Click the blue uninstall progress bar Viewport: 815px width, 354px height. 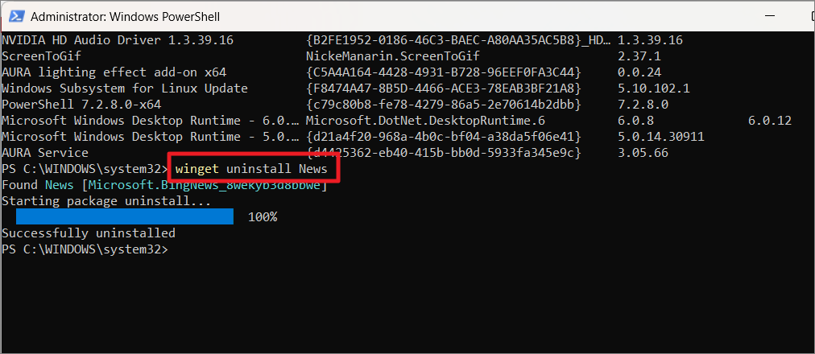(x=125, y=217)
